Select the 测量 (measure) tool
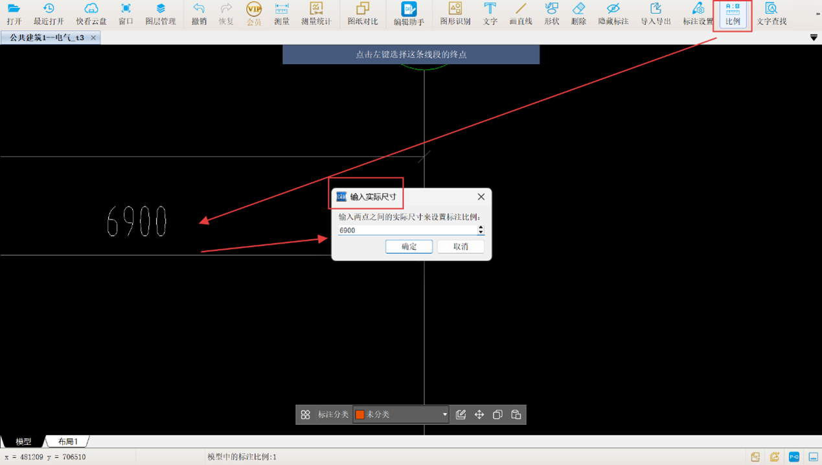The width and height of the screenshot is (822, 465). 282,14
